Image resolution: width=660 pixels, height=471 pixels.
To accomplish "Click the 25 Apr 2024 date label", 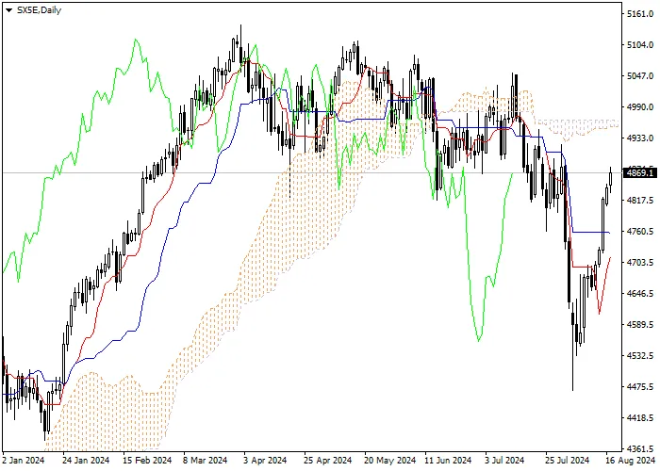I will [328, 461].
